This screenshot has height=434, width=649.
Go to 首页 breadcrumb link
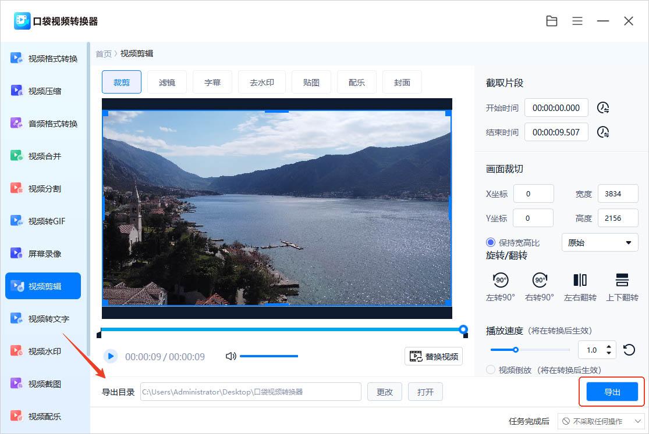(104, 53)
